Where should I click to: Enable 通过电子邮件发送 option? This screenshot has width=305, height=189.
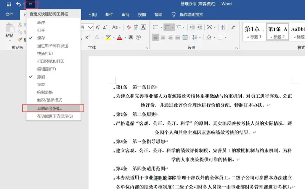53,46
